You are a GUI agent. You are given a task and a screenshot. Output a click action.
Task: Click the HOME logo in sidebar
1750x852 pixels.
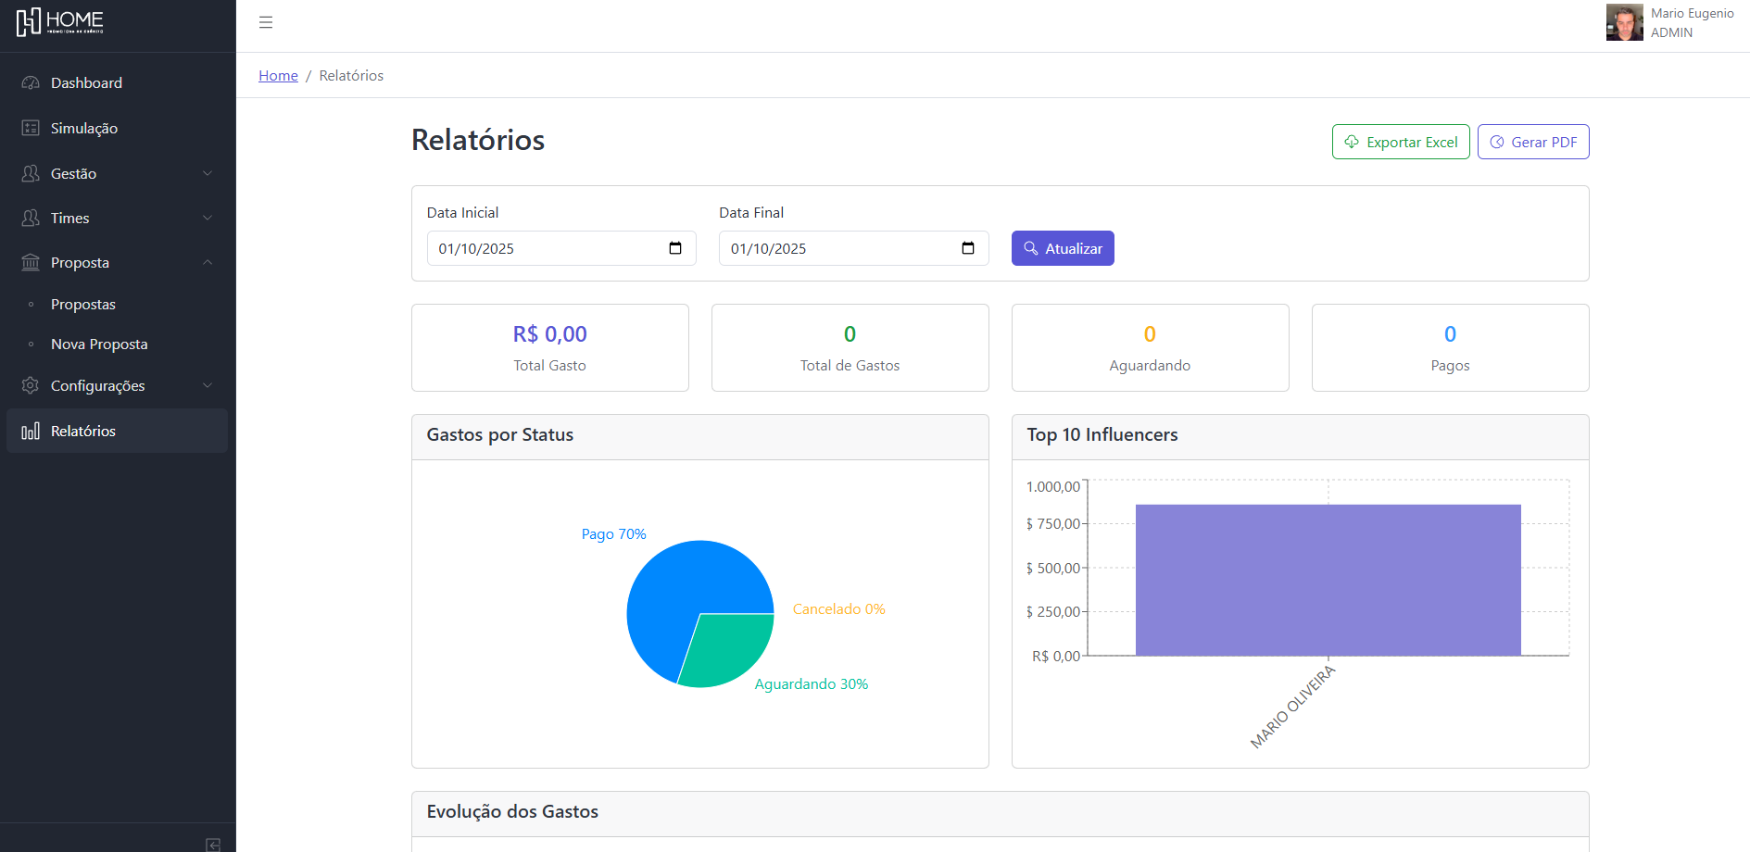[60, 22]
